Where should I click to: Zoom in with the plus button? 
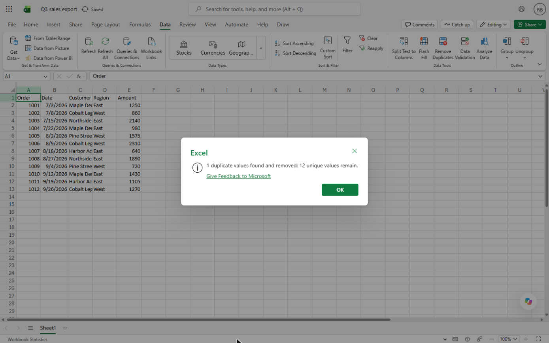point(526,339)
